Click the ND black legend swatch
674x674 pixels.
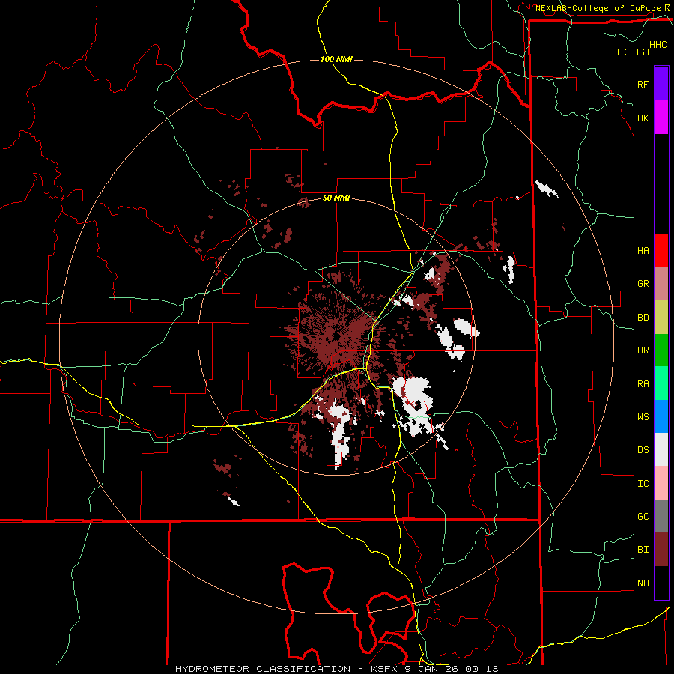click(661, 583)
